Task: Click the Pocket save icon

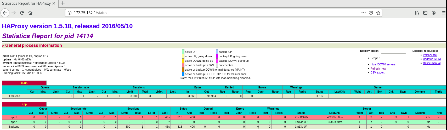Action: coord(371,13)
